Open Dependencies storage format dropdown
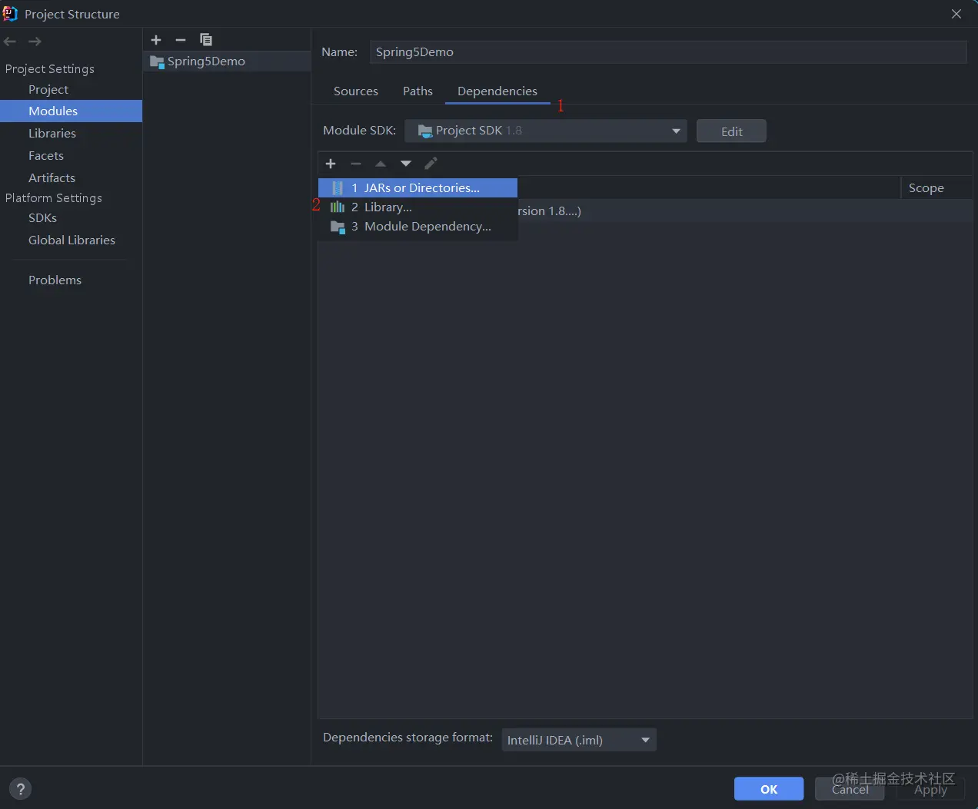Viewport: 978px width, 809px height. 579,740
